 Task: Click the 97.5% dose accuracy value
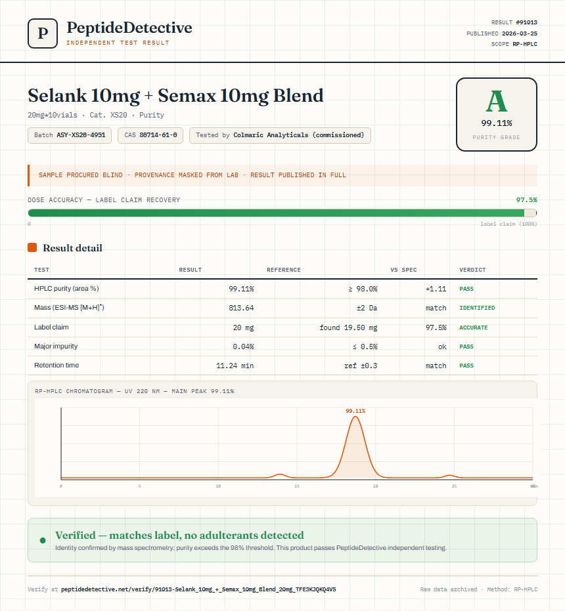[526, 200]
